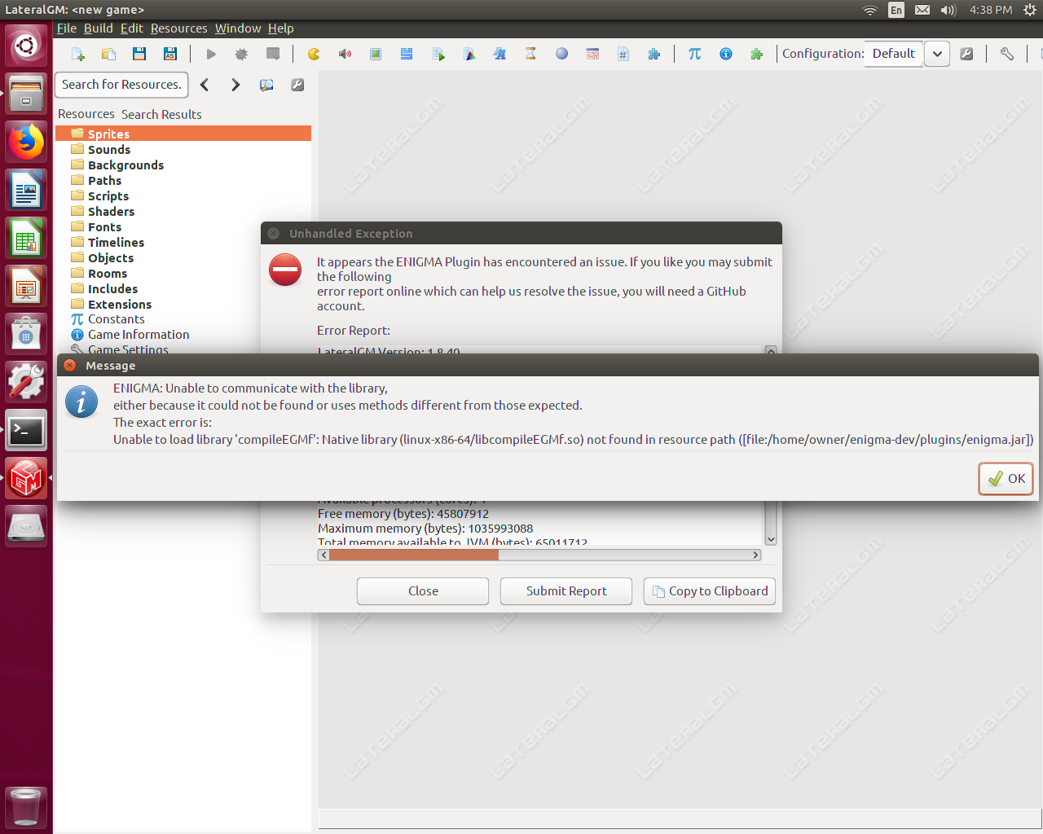
Task: Open the Help menu
Action: point(281,29)
